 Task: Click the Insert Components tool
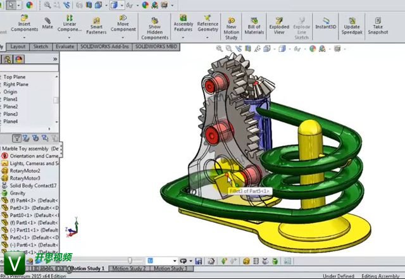tap(24, 23)
